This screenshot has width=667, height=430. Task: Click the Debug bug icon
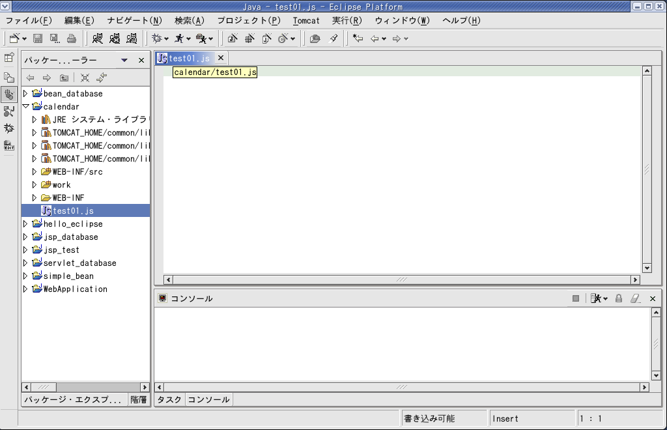157,38
